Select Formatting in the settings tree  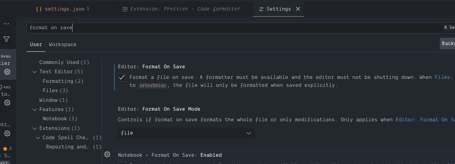coord(58,81)
